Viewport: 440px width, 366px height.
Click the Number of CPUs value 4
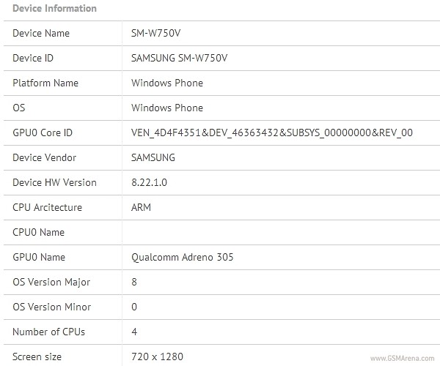click(x=134, y=332)
